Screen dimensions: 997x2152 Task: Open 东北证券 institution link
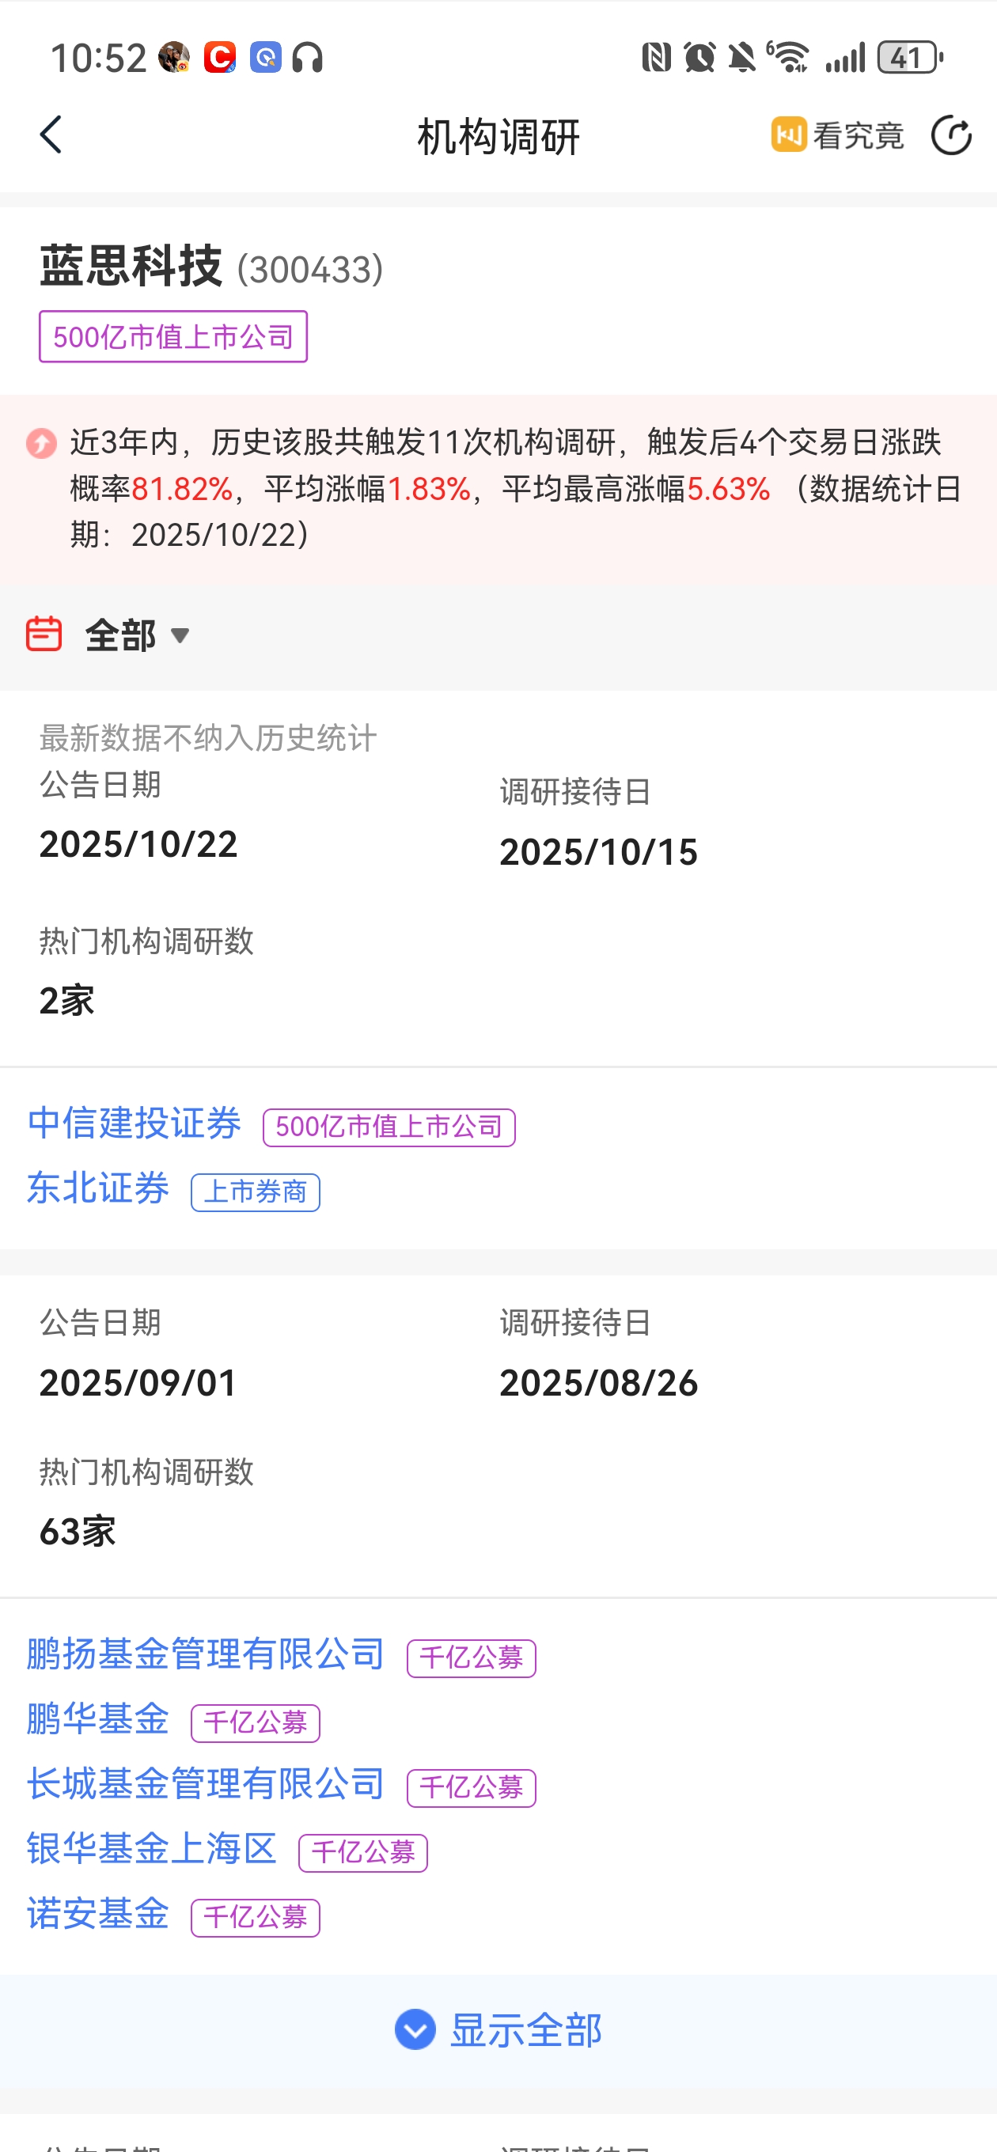99,1188
